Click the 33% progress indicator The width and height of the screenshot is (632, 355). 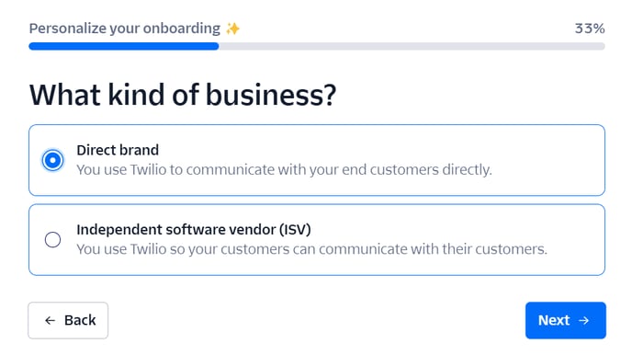(x=590, y=29)
